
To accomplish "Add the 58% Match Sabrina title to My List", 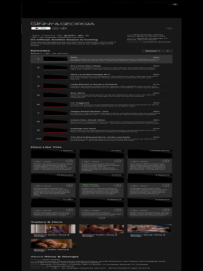I will [x=117, y=185].
